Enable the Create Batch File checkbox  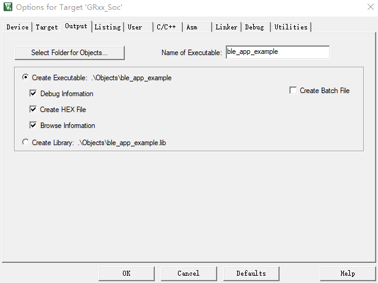tap(293, 90)
